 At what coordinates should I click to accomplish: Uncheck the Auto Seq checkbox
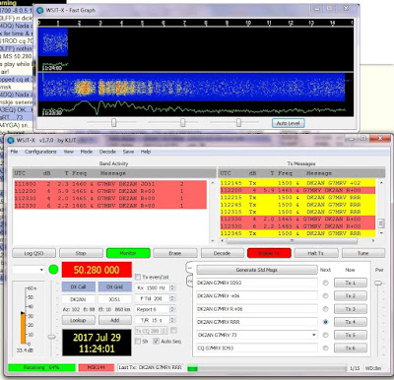click(156, 342)
